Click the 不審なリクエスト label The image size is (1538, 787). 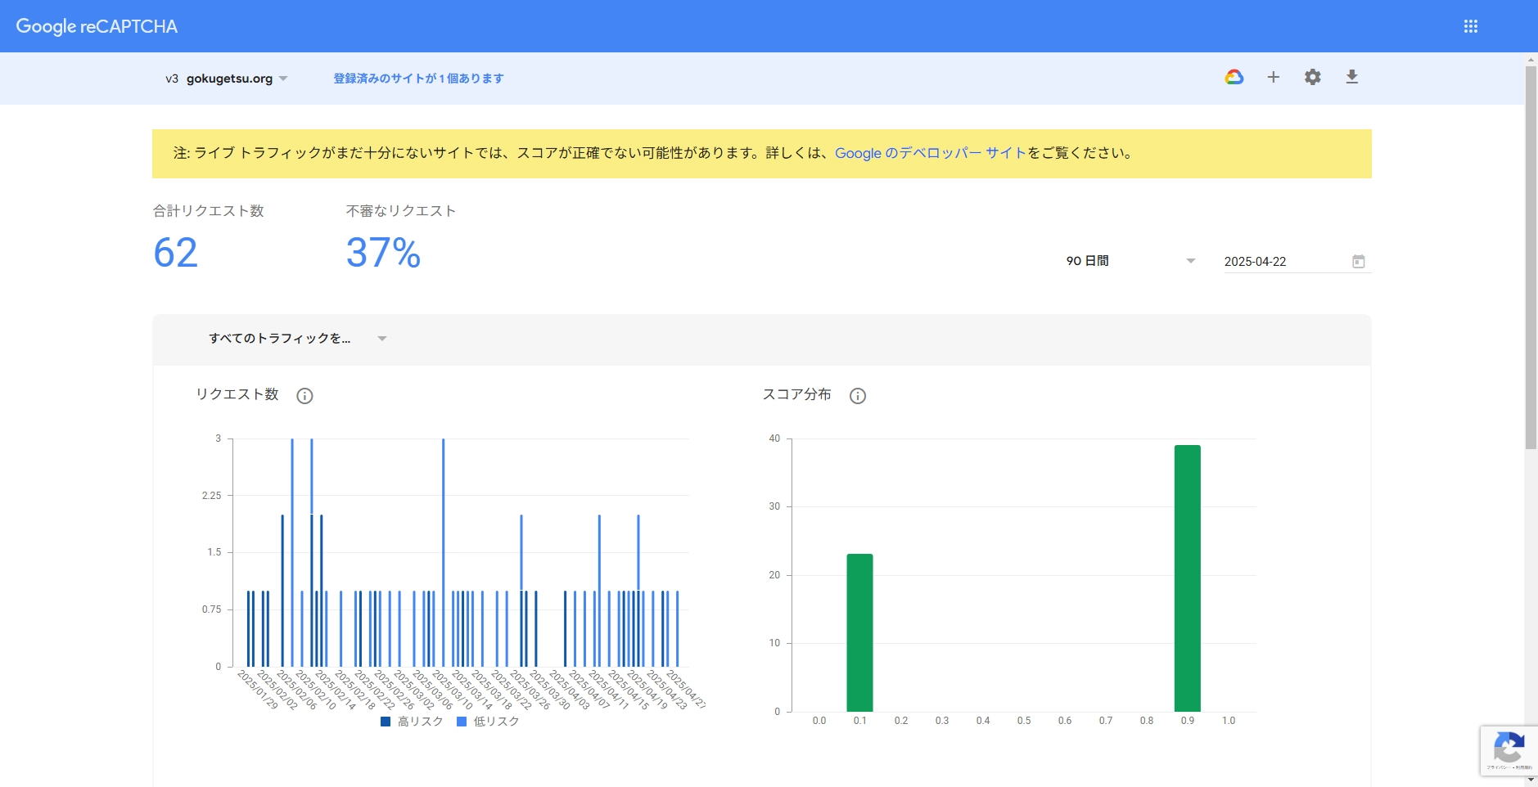click(401, 211)
